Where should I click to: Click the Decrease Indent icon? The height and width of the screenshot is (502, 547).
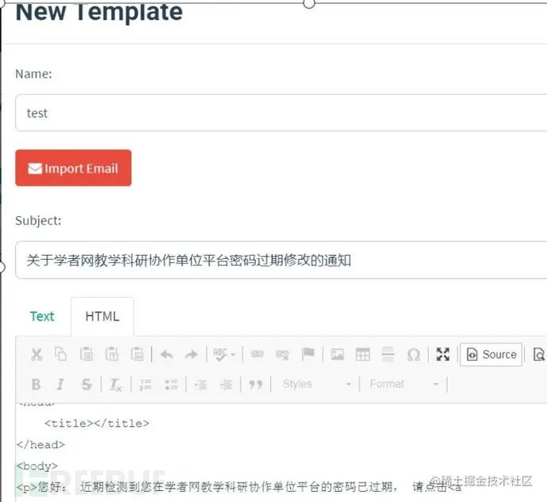201,385
